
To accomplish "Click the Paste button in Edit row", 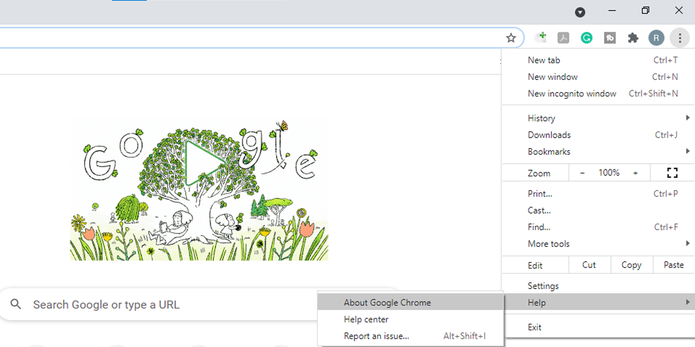I will 674,265.
